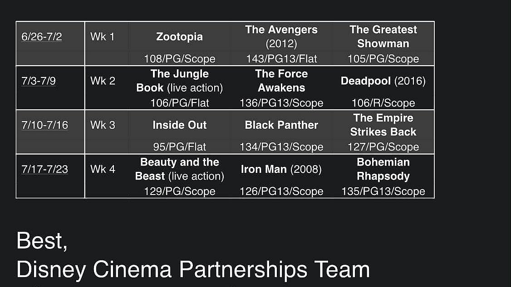Select The Jungle Book title cell

[179, 81]
